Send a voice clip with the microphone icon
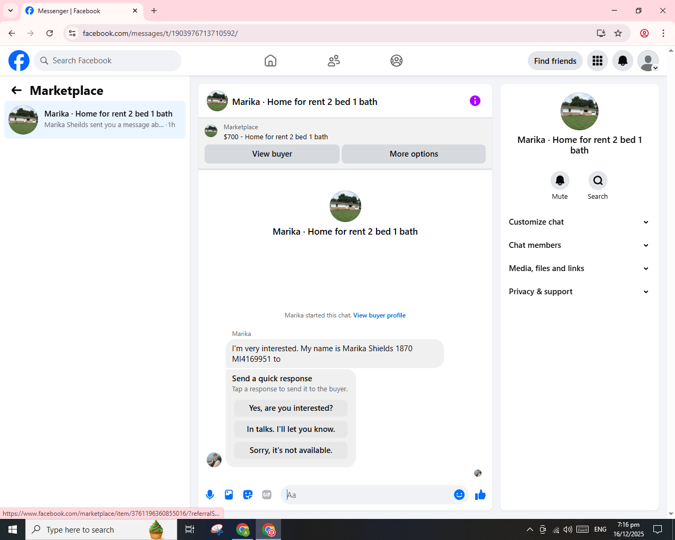Screen dimensions: 675x540 click(x=210, y=495)
